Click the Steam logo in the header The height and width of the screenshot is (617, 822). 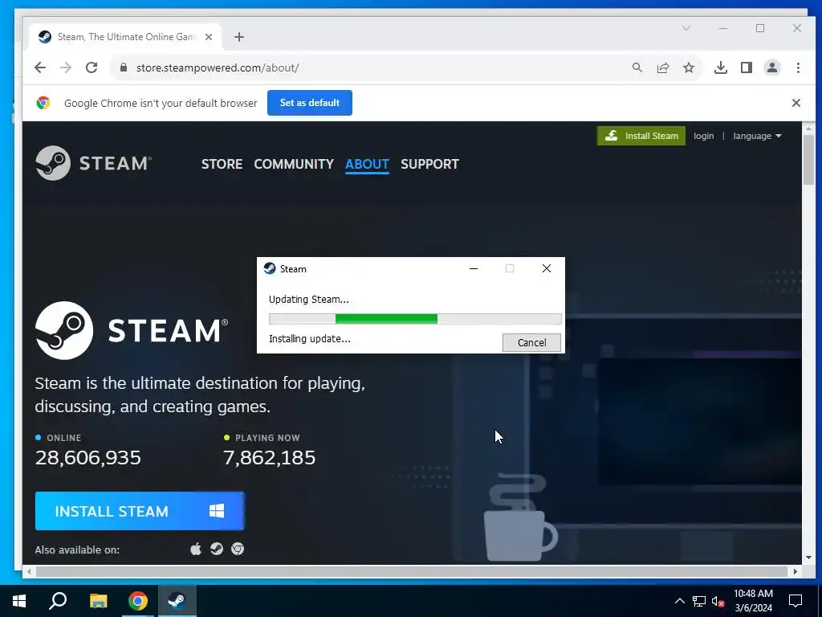(93, 163)
